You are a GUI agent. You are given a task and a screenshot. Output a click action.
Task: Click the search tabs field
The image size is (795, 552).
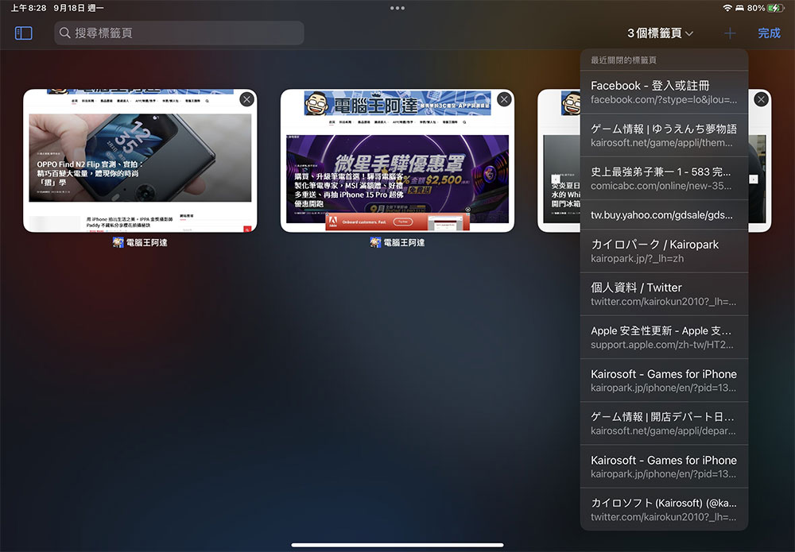[179, 33]
